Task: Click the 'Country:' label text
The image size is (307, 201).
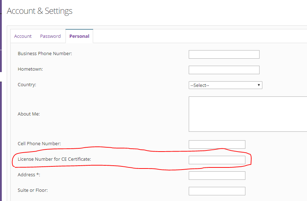Action: click(27, 85)
